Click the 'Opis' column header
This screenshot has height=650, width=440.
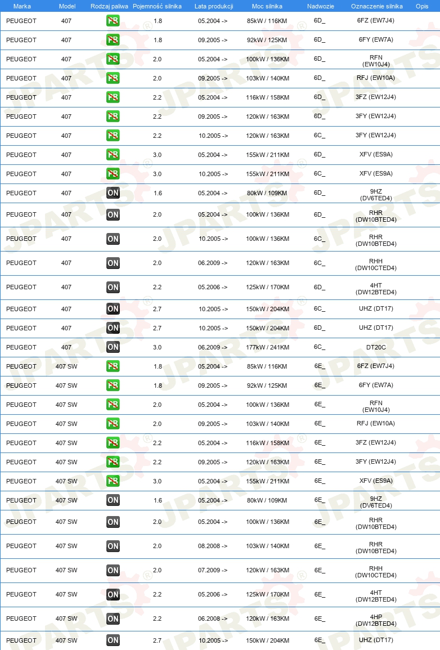click(422, 6)
